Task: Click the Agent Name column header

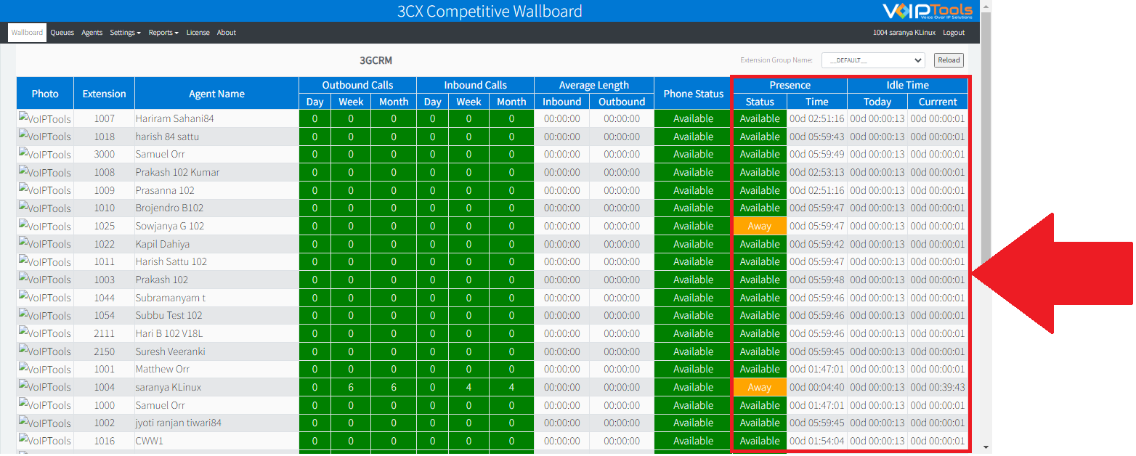Action: click(216, 94)
